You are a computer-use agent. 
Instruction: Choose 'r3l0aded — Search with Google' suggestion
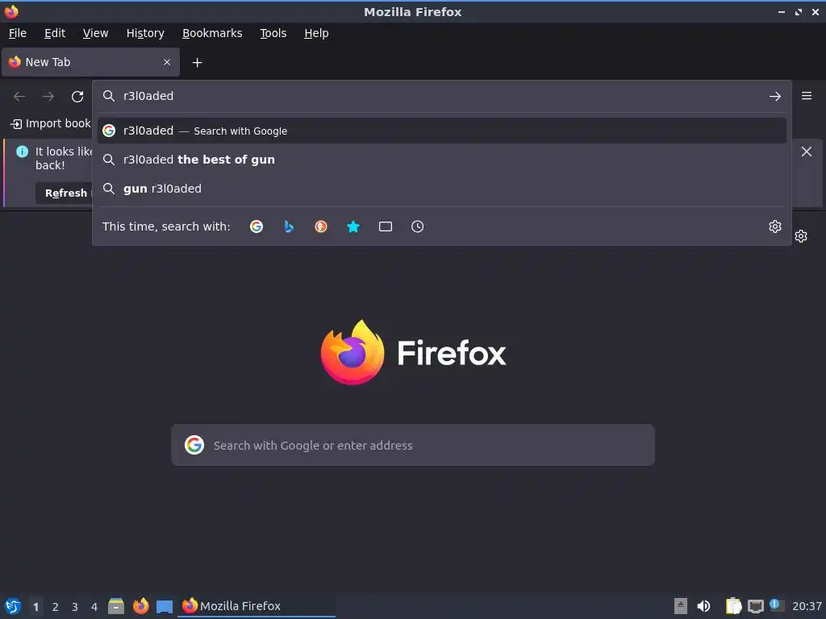[441, 131]
